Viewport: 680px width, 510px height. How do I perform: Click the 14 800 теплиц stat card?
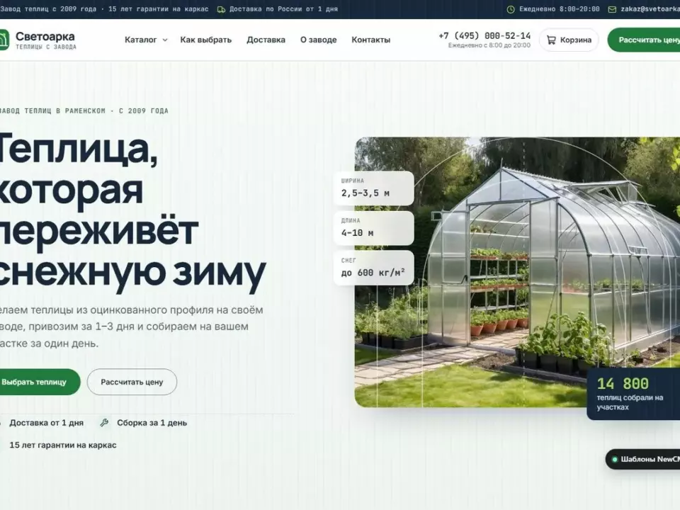[633, 394]
